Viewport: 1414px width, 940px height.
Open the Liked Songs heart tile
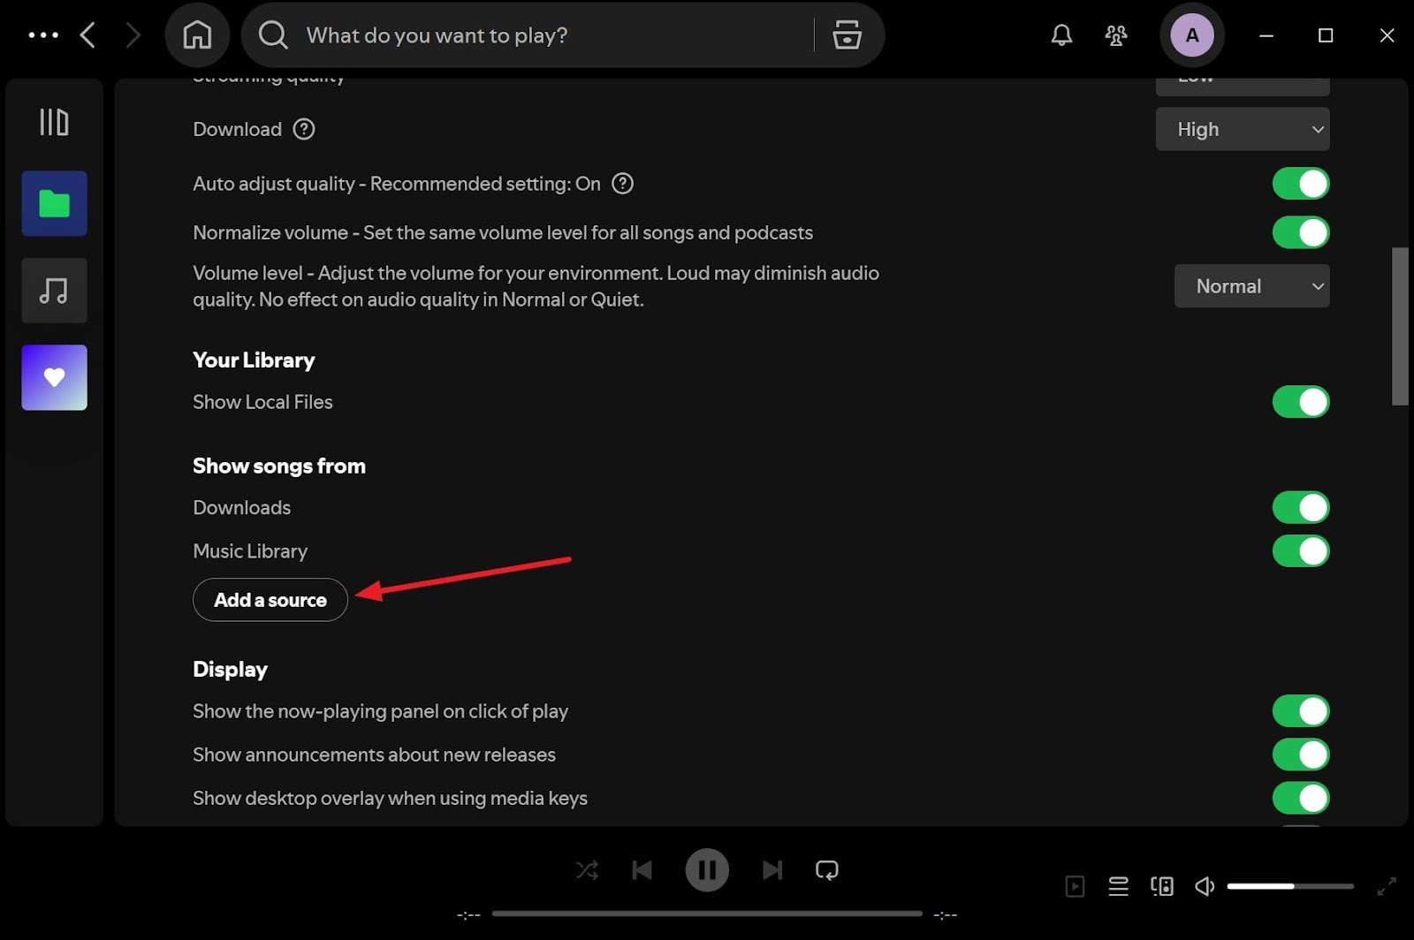click(x=55, y=377)
